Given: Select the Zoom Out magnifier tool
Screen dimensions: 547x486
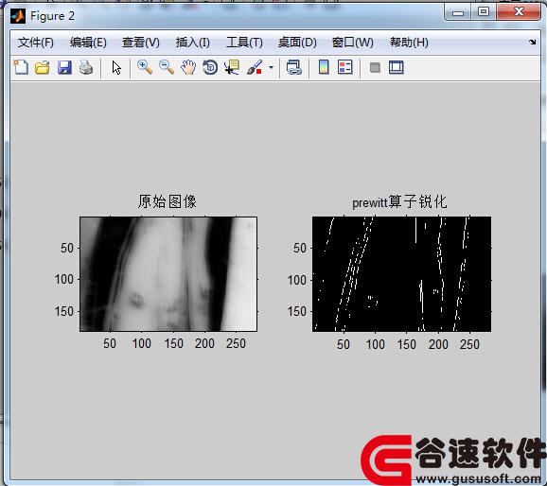Looking at the screenshot, I should (167, 67).
